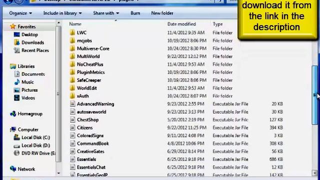The height and width of the screenshot is (180, 320).
Task: Select the WorldEdit folder icon
Action: (x=72, y=88)
